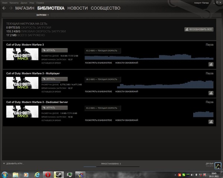Open the Аккаунт dropdown in title bar

[x=201, y=3]
